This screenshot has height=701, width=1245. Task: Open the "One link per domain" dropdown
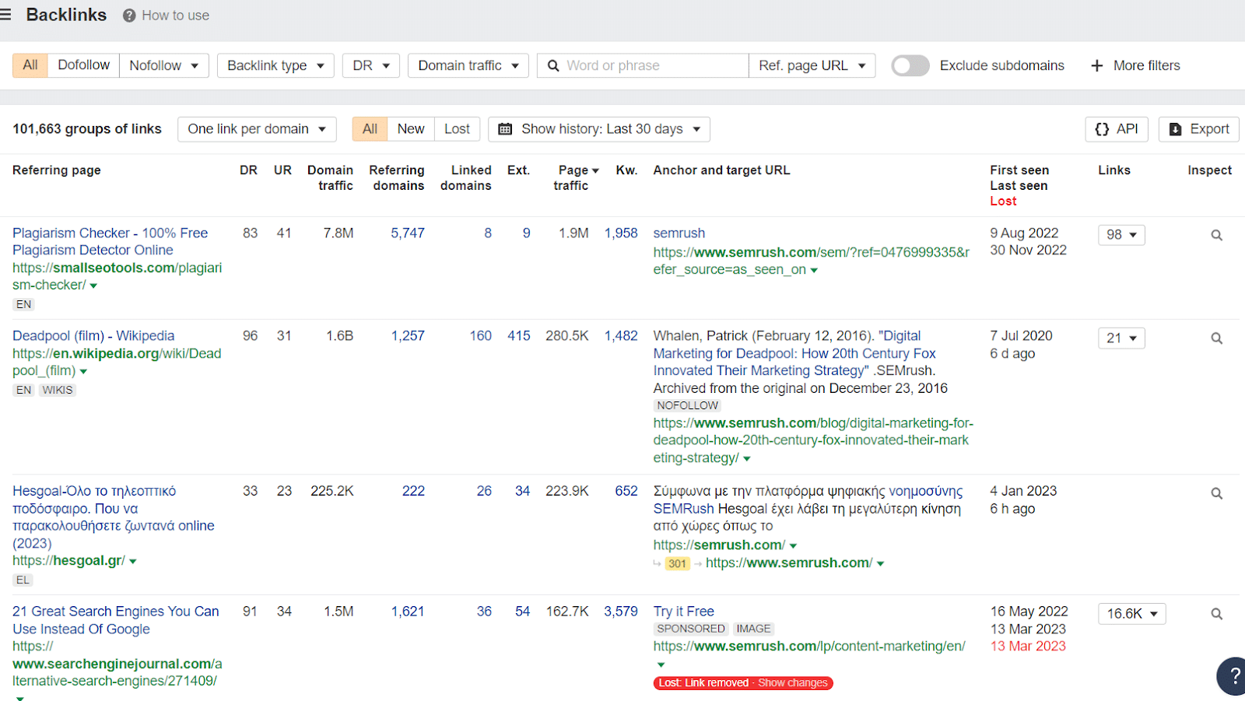coord(256,128)
